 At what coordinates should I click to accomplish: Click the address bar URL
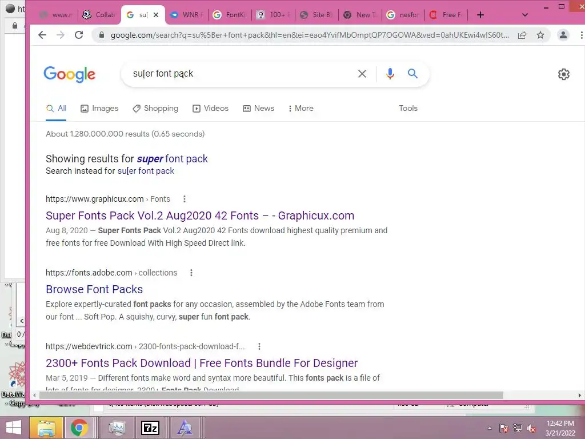(x=310, y=35)
